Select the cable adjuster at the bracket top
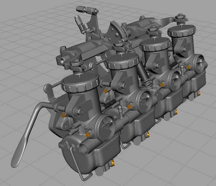This screenshot has width=216, height=186. click(x=87, y=10)
